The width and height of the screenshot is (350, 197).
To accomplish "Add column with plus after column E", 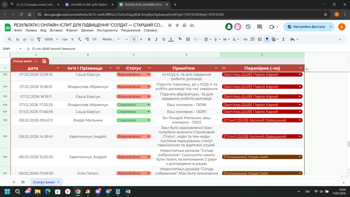I will coord(307,69).
